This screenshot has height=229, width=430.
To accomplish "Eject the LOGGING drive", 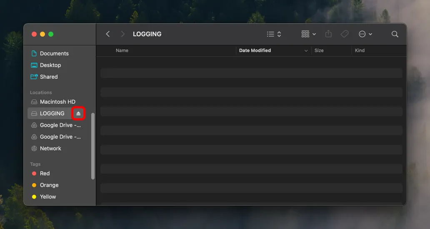I will [x=78, y=113].
